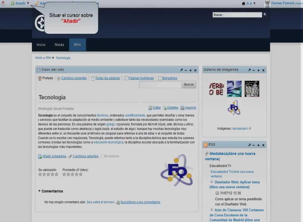Screen dimensions: 303x222
Task: Click the Wiki breadcrumb link
Action: point(48,58)
